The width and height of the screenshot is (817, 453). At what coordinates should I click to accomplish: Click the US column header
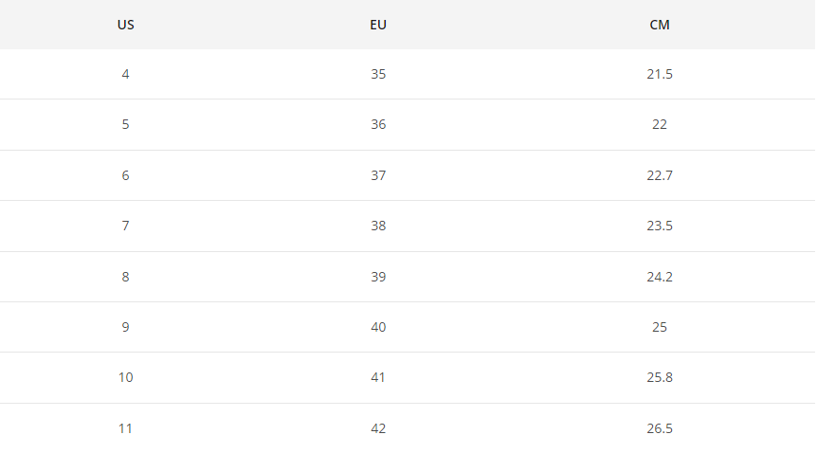coord(126,25)
